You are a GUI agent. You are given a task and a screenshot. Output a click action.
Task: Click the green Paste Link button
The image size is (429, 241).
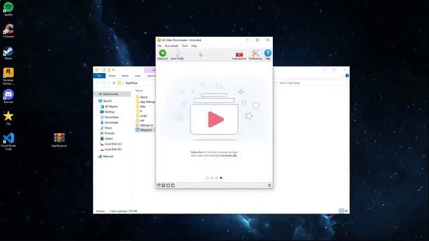pyautogui.click(x=162, y=54)
